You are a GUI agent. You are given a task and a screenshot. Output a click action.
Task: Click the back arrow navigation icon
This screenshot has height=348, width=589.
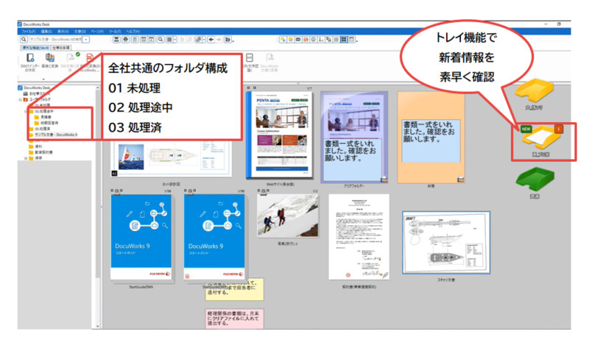click(x=211, y=40)
